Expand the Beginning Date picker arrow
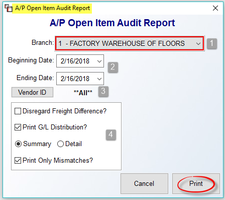Viewport: 225px width, 200px height. [99, 61]
